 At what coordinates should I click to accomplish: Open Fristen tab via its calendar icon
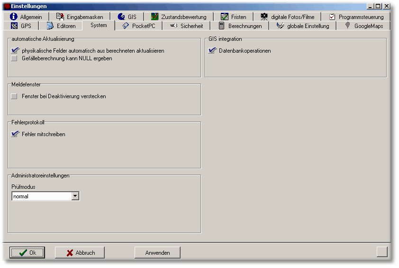pyautogui.click(x=225, y=17)
